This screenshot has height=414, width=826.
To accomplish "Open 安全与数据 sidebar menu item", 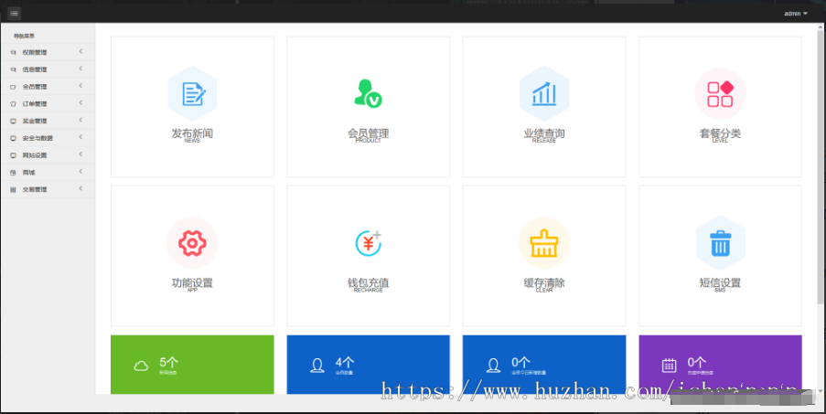I will (x=38, y=138).
